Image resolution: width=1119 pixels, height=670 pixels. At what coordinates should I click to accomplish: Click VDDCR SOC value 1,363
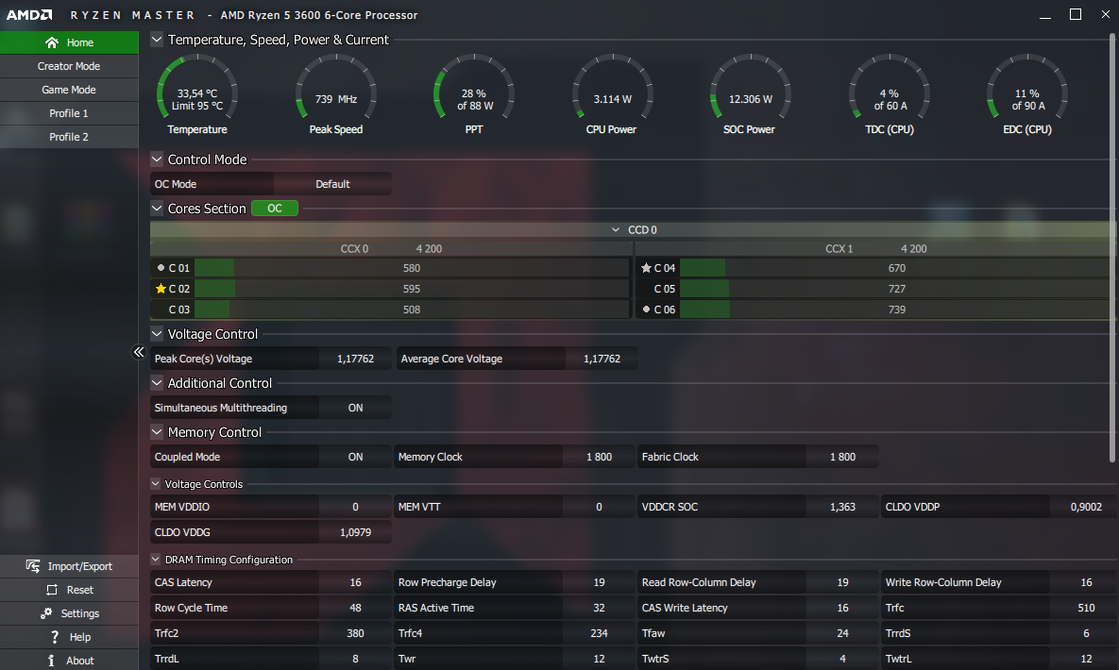click(842, 508)
